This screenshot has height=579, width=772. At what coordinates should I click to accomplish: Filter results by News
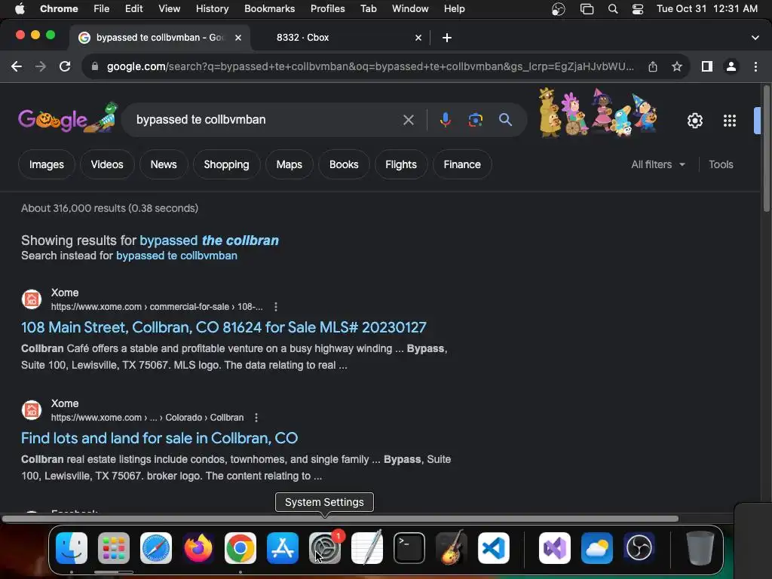tap(164, 164)
